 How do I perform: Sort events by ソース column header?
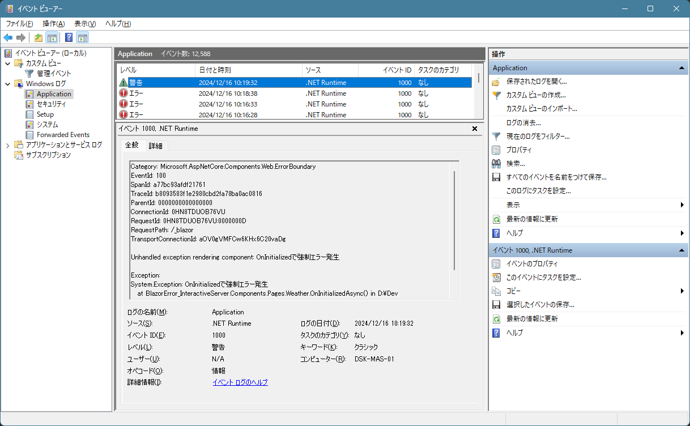pos(330,70)
